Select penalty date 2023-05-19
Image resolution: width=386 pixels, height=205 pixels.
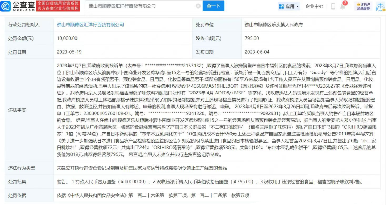point(69,52)
